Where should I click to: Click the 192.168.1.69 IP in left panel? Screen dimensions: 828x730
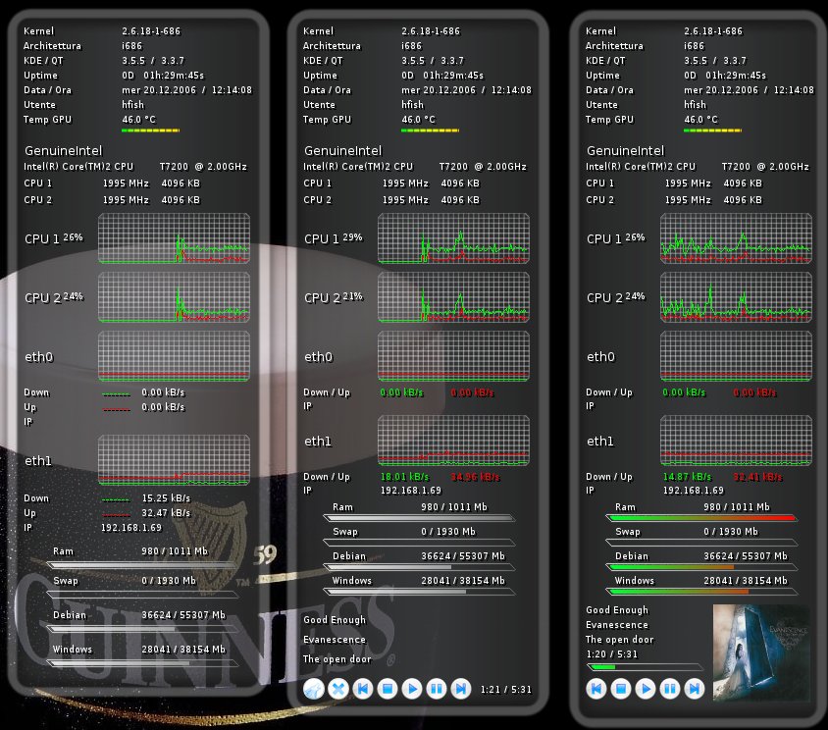pos(131,528)
